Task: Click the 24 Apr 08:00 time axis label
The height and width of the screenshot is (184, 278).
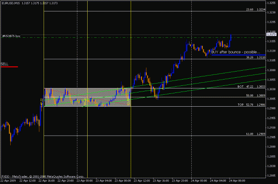Action: (237, 181)
